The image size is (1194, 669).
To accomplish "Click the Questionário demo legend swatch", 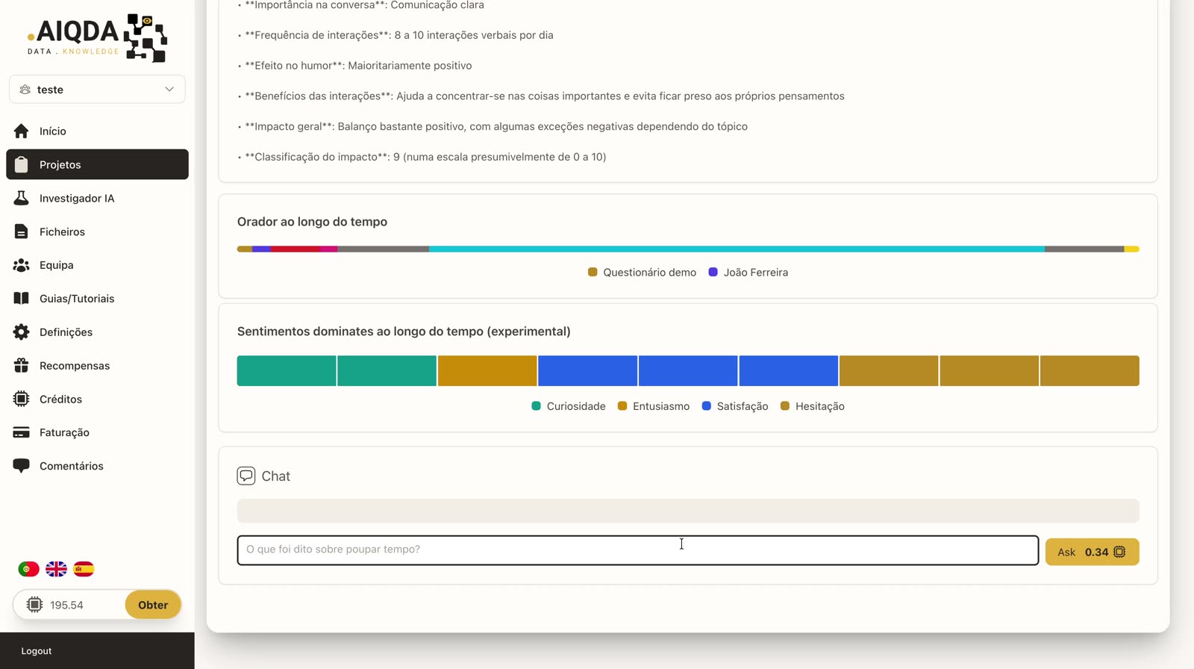I will 593,273.
